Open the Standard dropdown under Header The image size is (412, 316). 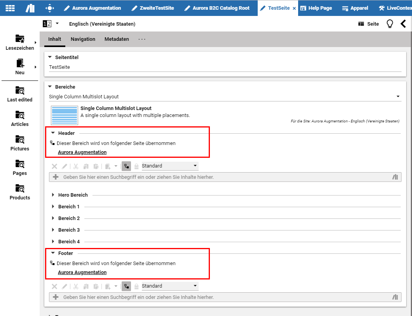(x=170, y=166)
